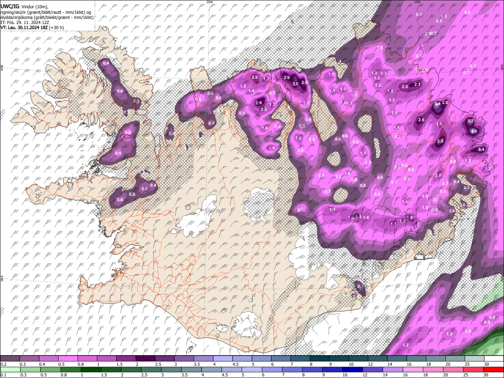Click the '1.9' precipitation value on the map
Image resolution: width=504 pixels, height=378 pixels.
(x=409, y=218)
